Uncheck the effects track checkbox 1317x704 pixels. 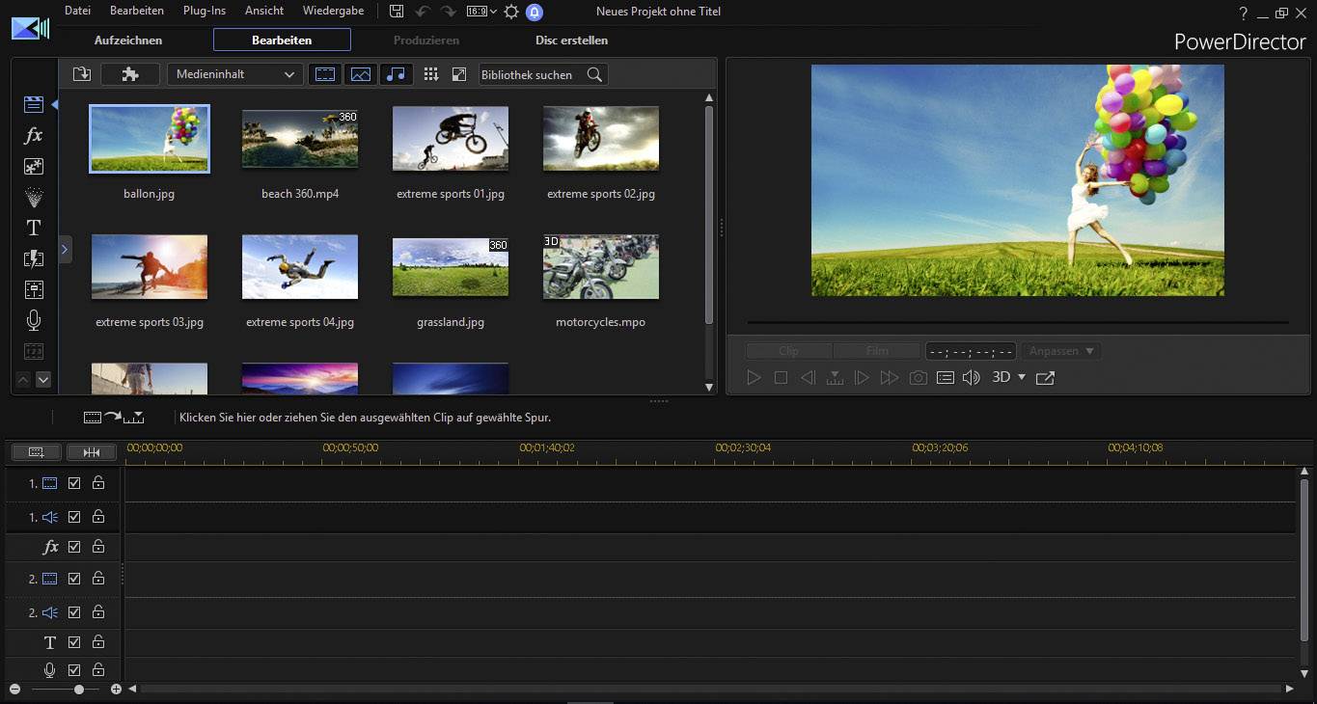74,547
